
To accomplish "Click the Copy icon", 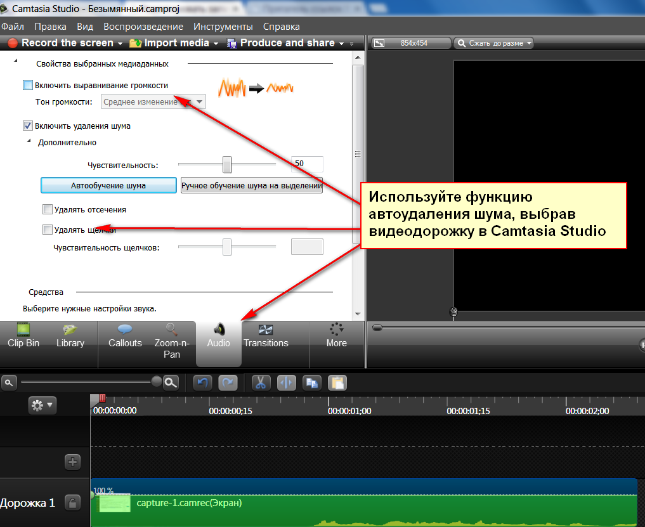I will pyautogui.click(x=312, y=383).
